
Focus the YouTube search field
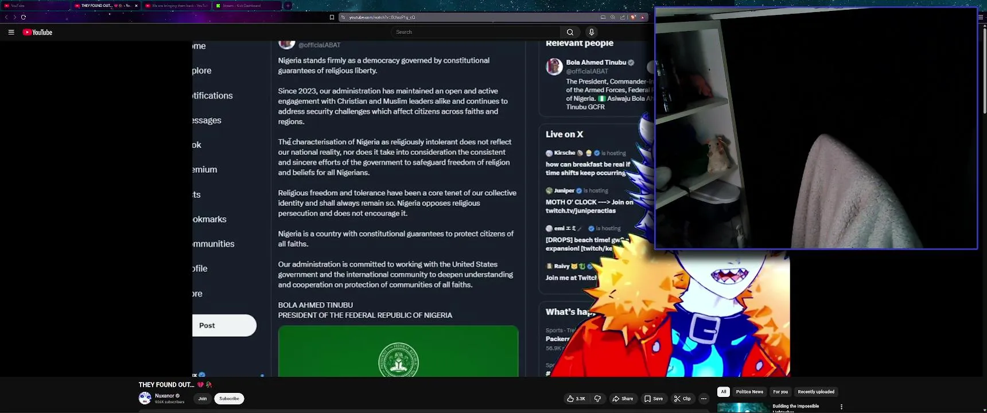point(475,32)
